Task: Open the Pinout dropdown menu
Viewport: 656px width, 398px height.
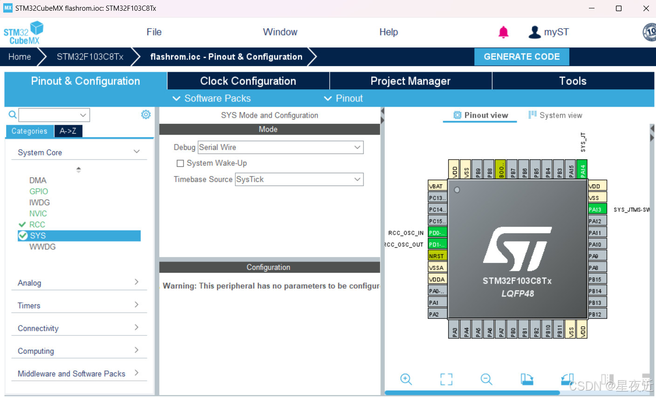Action: 343,98
